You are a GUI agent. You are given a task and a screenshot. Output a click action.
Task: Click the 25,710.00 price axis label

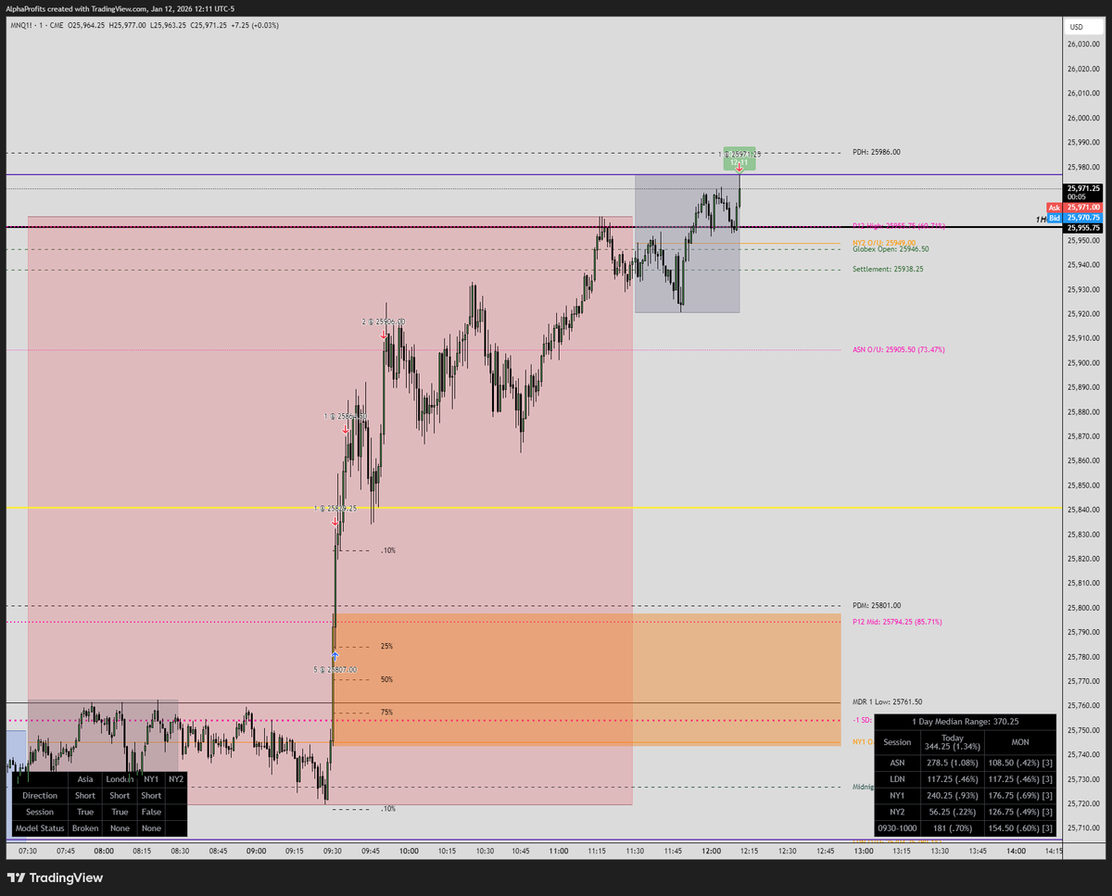point(1083,828)
